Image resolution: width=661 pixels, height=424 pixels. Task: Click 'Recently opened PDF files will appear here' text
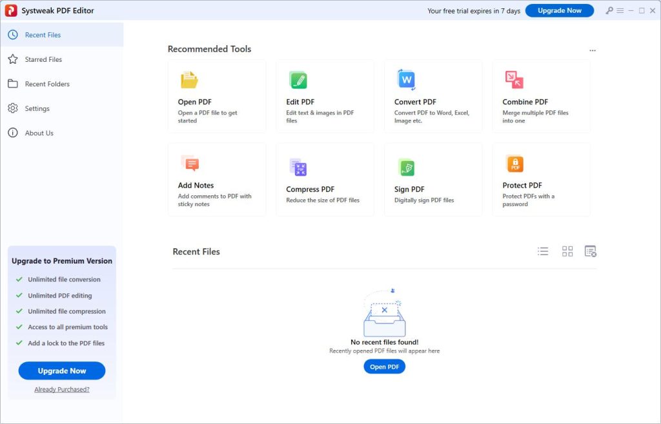[x=385, y=351]
